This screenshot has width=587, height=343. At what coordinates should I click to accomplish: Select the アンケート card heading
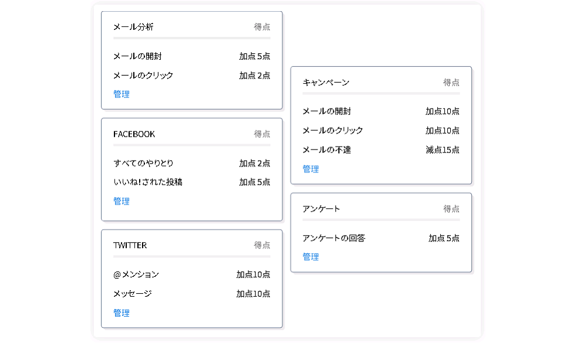[x=321, y=209]
